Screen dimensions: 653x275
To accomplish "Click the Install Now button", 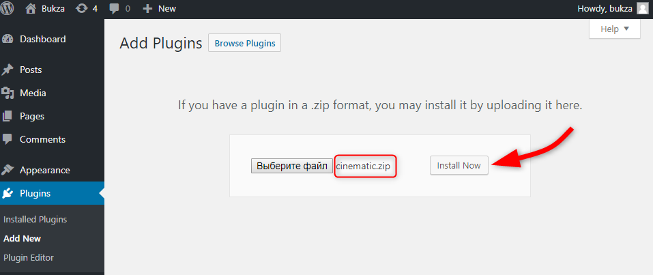I will 459,165.
